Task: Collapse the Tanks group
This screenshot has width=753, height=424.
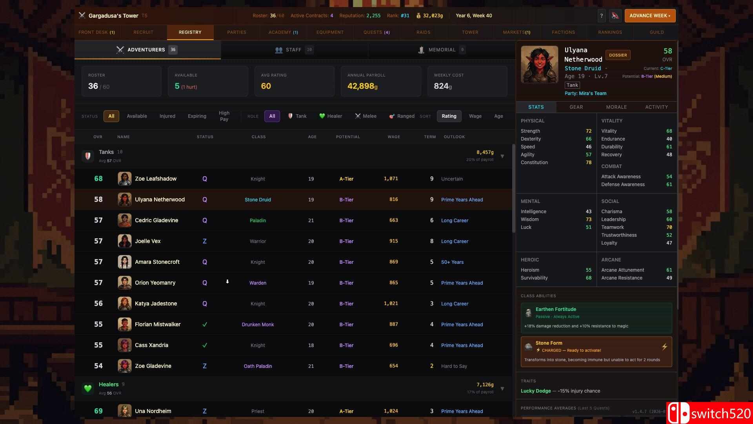Action: [502, 156]
